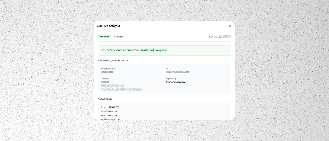Click the Данные вебхука modal title
The image size is (329, 141).
click(108, 26)
